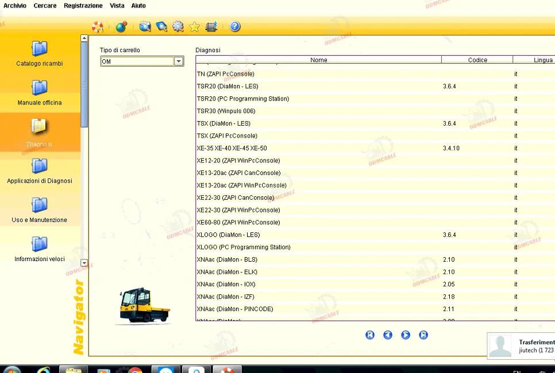This screenshot has width=555, height=373.
Task: Switch to Manuale officina section
Action: tap(39, 94)
